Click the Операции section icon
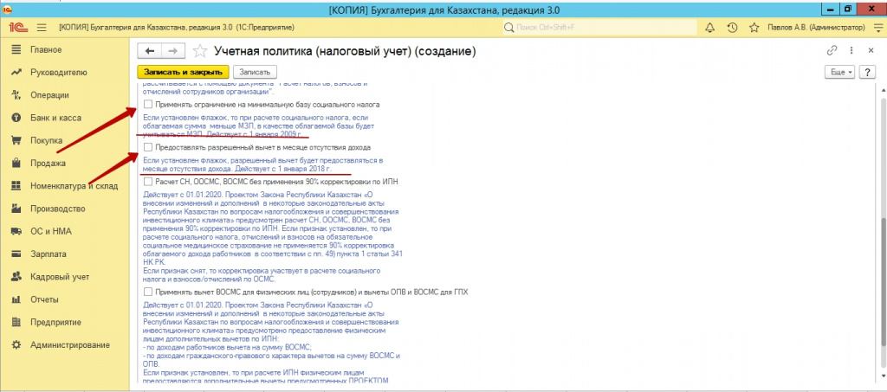 tap(16, 95)
